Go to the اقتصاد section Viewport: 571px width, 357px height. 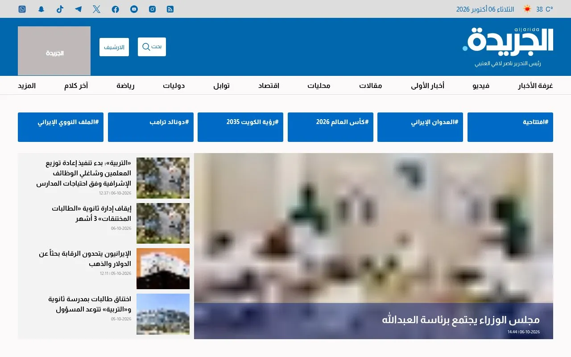point(269,86)
